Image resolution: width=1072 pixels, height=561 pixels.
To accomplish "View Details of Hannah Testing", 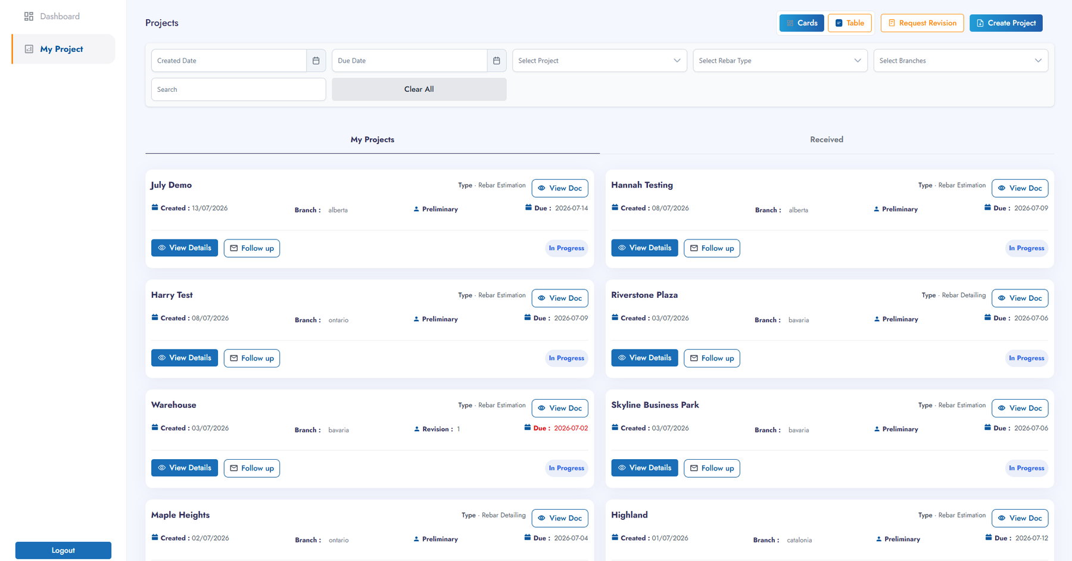I will pyautogui.click(x=644, y=248).
